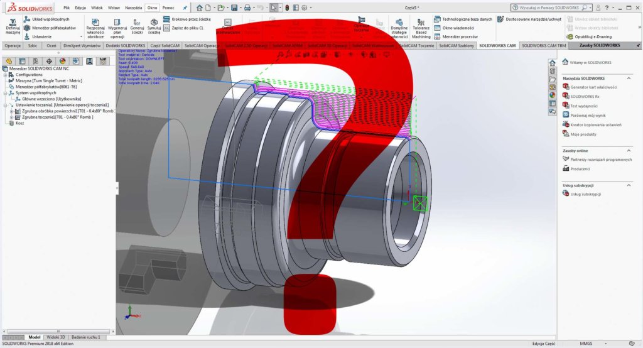The height and width of the screenshot is (348, 643).
Task: Click the Home icon in quick toolbar
Action: tap(199, 8)
